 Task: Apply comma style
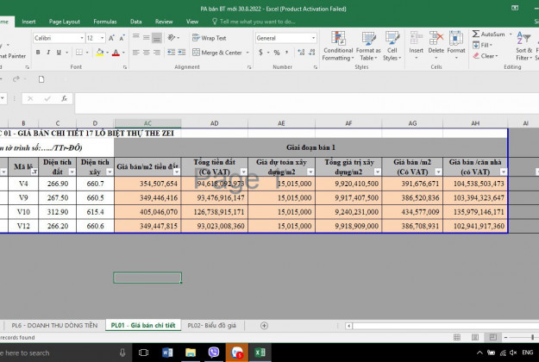(286, 53)
